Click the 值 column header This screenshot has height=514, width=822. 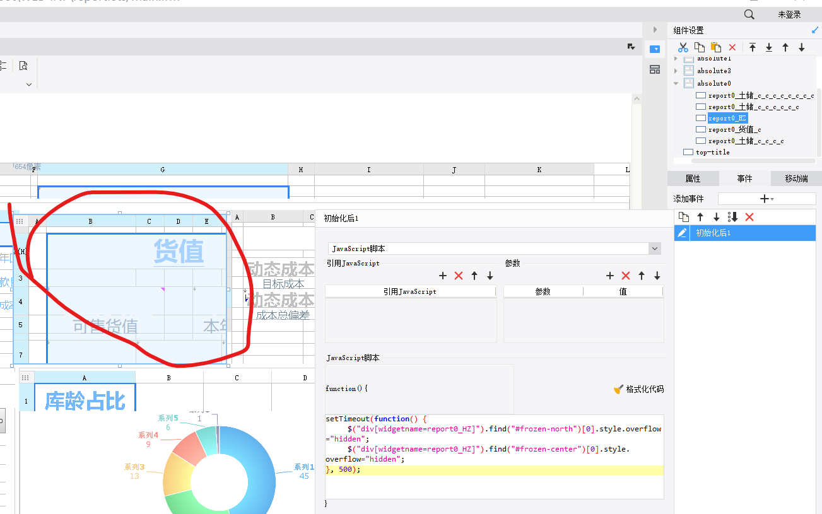coord(623,291)
